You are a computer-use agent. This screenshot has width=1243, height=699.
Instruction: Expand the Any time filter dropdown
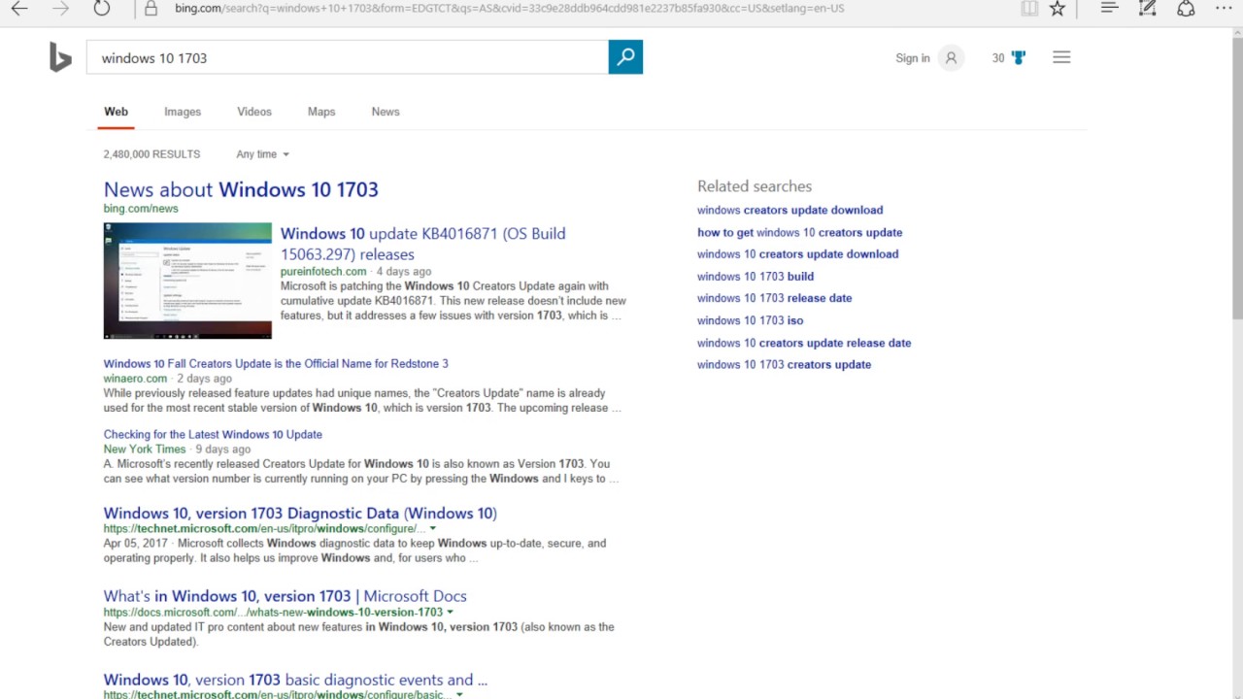[262, 154]
